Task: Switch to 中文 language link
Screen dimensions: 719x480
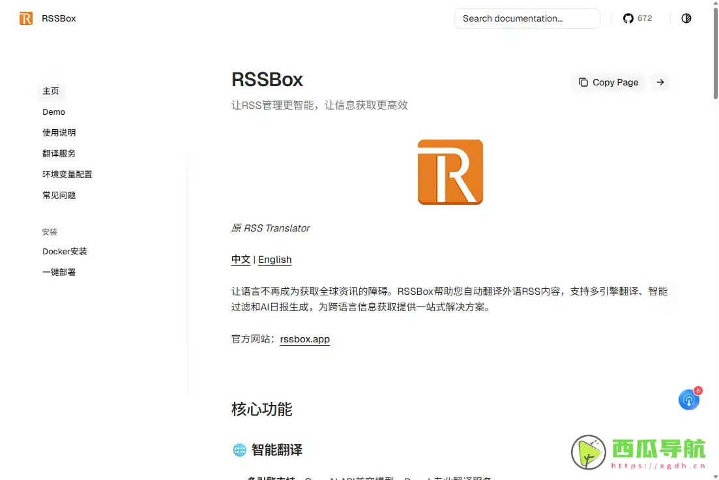Action: (241, 260)
